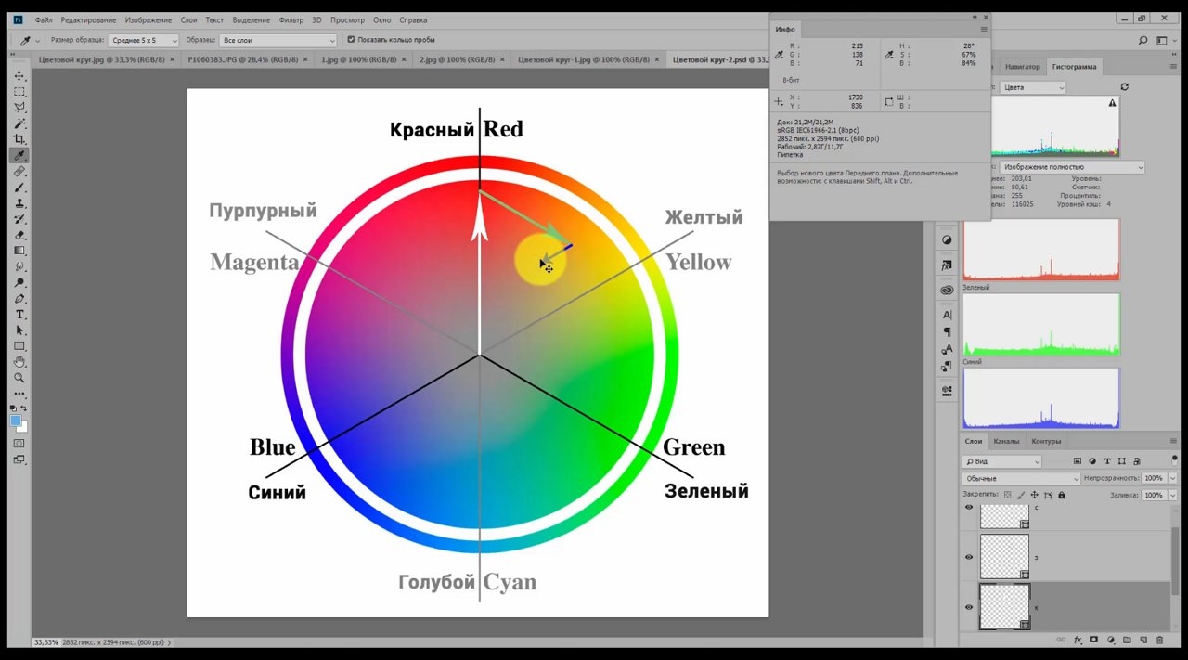The height and width of the screenshot is (660, 1188).
Task: Select the Eyedropper tool in the toolbar
Action: point(19,155)
